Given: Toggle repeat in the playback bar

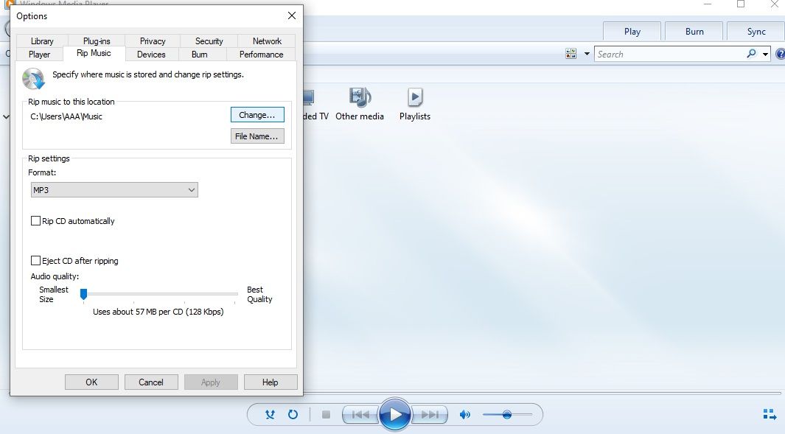Looking at the screenshot, I should (x=293, y=415).
